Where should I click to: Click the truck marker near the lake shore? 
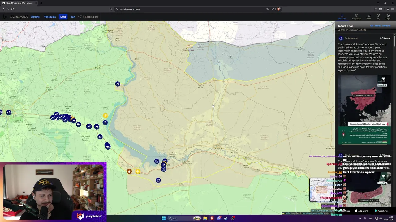point(107,146)
